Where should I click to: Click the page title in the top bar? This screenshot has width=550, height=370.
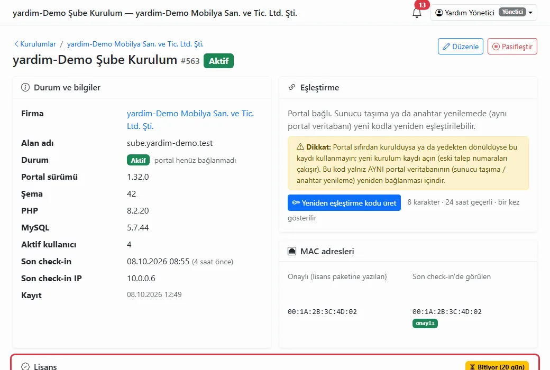tap(154, 13)
